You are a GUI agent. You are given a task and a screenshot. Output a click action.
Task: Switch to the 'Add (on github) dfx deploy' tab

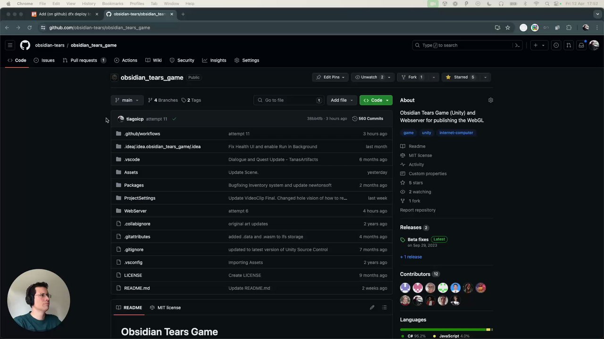pyautogui.click(x=65, y=14)
